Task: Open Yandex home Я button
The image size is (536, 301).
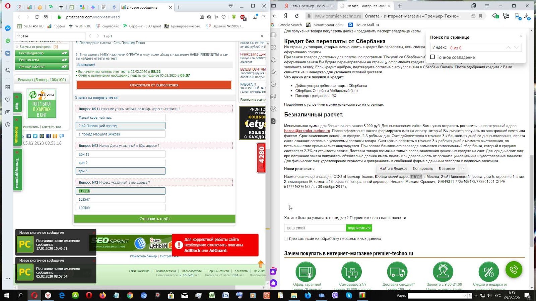Action: click(286, 16)
